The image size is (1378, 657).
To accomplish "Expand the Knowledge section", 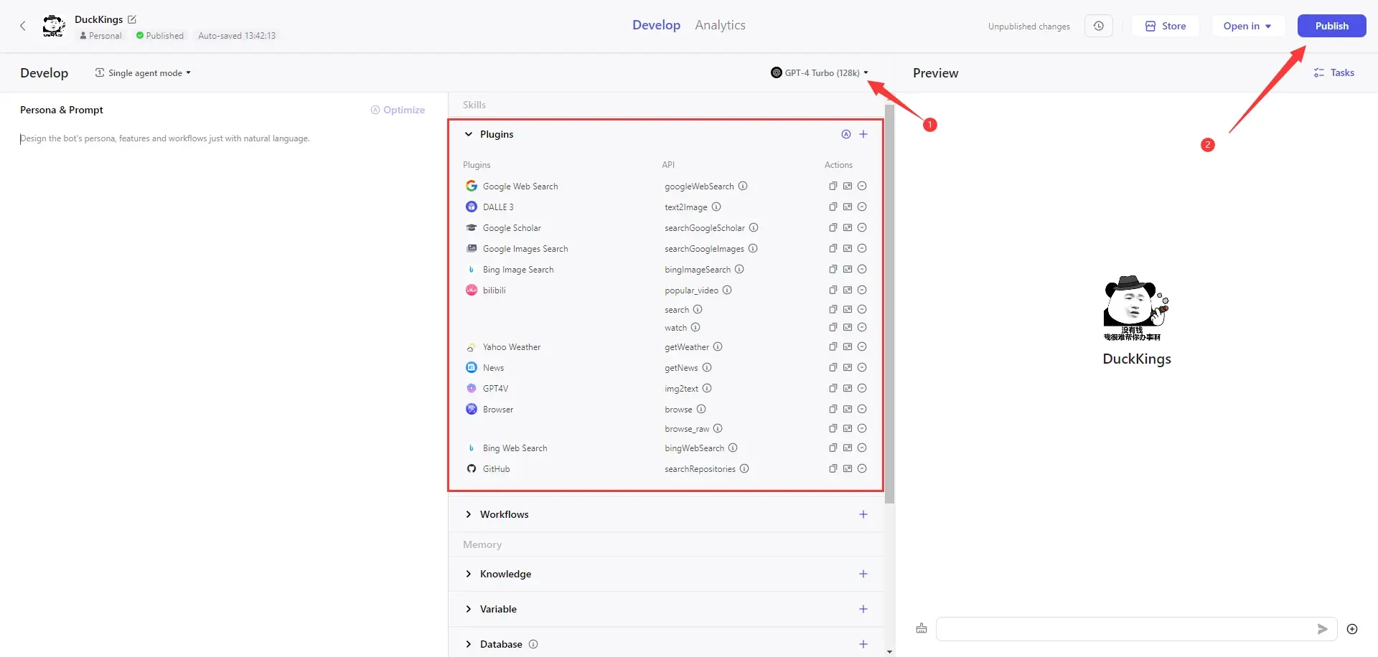I will (x=469, y=574).
